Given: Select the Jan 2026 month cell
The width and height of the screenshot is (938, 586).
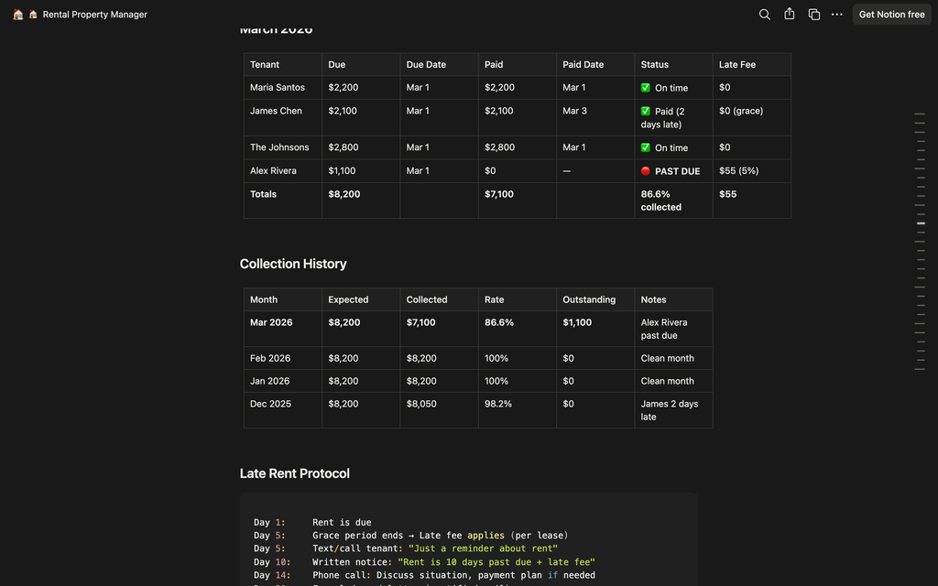Looking at the screenshot, I should (x=282, y=381).
